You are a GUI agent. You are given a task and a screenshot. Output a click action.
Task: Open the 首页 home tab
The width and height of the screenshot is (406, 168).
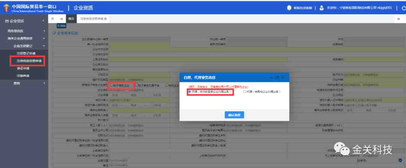click(71, 18)
